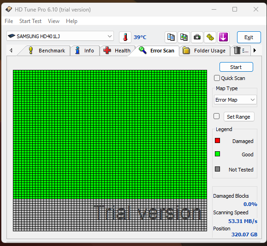Expand the Error Map type dropdown
267x246 pixels.
pos(235,100)
